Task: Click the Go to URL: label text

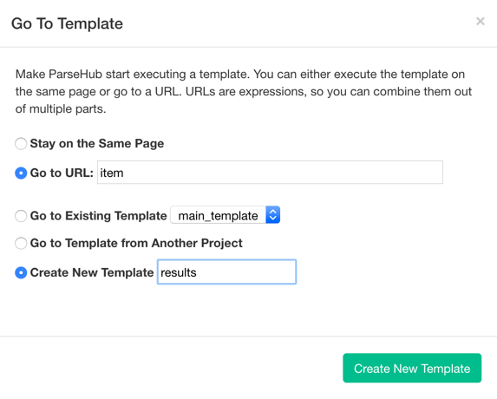Action: (x=62, y=173)
